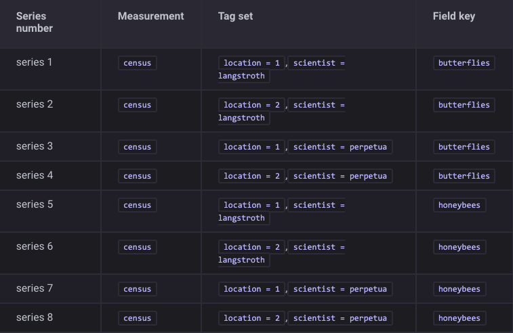Click scientist = perpetua in series 4
The width and height of the screenshot is (513, 333).
tap(340, 176)
